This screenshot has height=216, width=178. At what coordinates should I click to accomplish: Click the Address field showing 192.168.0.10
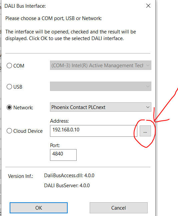click(x=94, y=131)
